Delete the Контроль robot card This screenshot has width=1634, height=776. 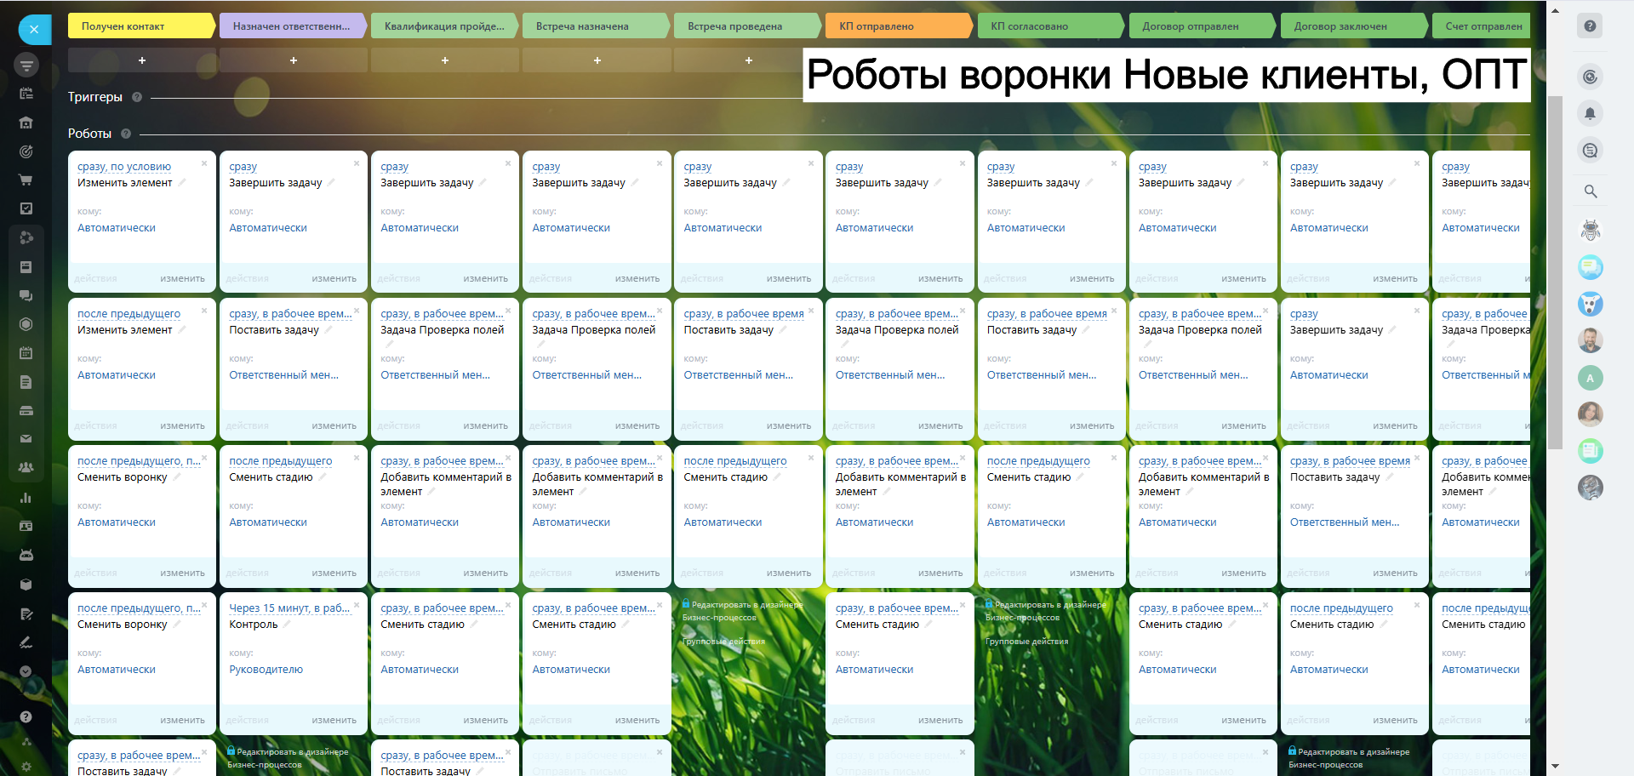click(357, 605)
